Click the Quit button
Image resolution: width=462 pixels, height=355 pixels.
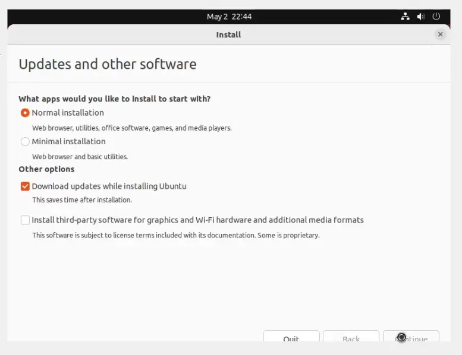coord(291,336)
